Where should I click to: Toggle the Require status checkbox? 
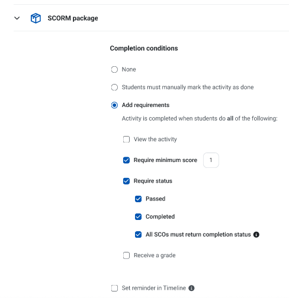(126, 181)
